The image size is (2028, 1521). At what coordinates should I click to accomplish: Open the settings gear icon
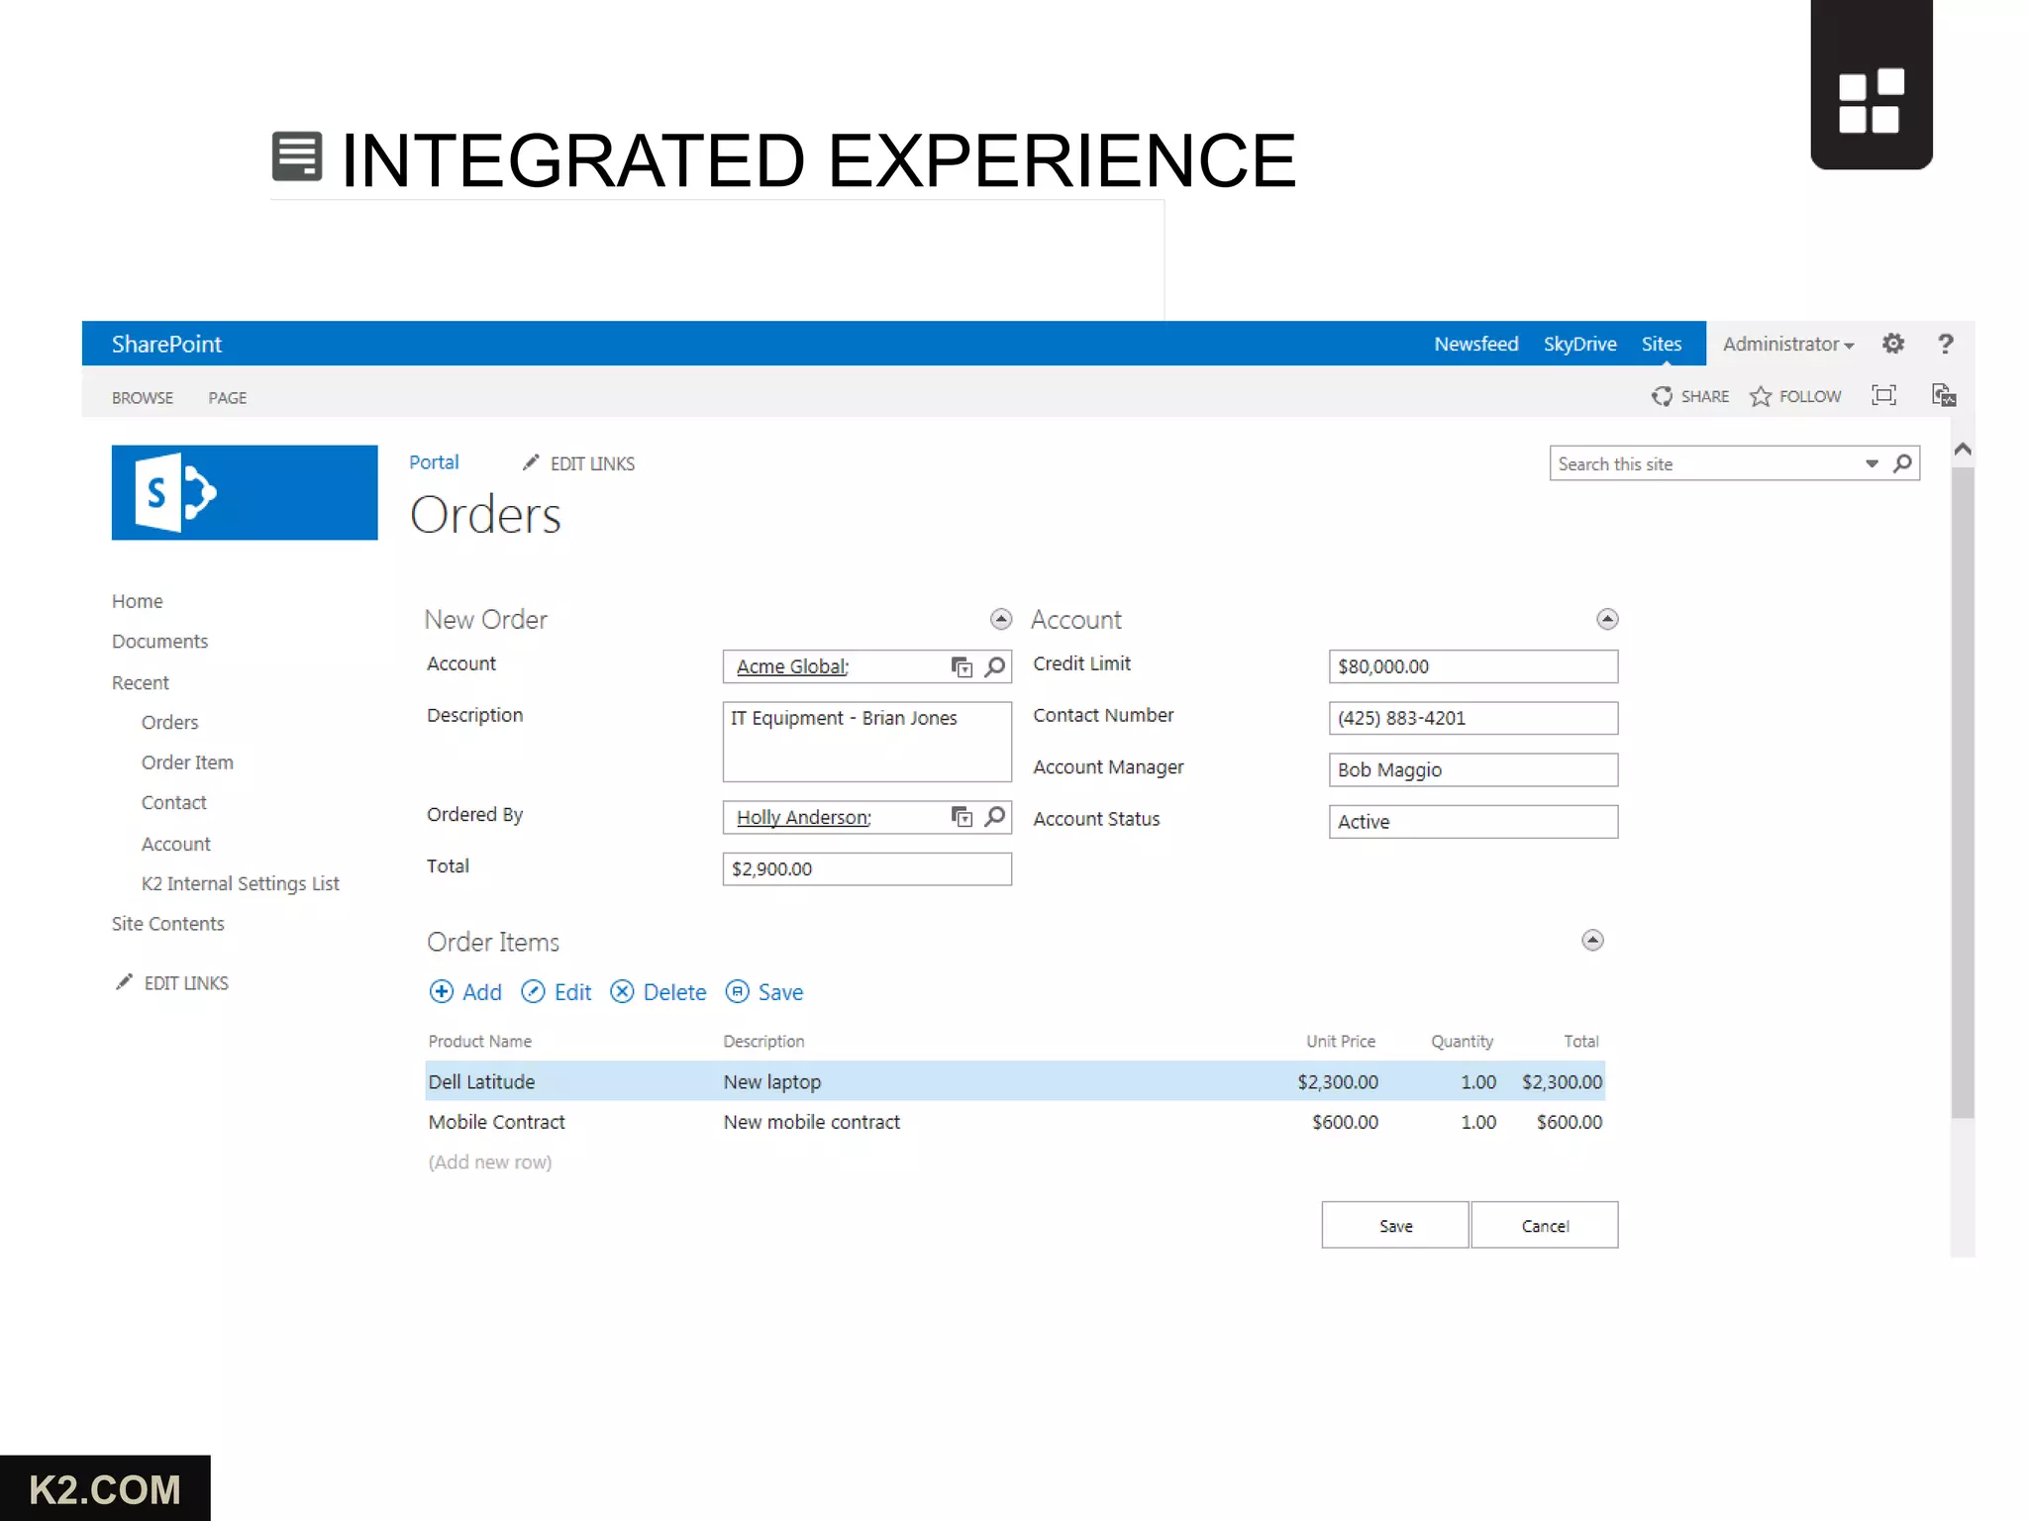[1893, 344]
